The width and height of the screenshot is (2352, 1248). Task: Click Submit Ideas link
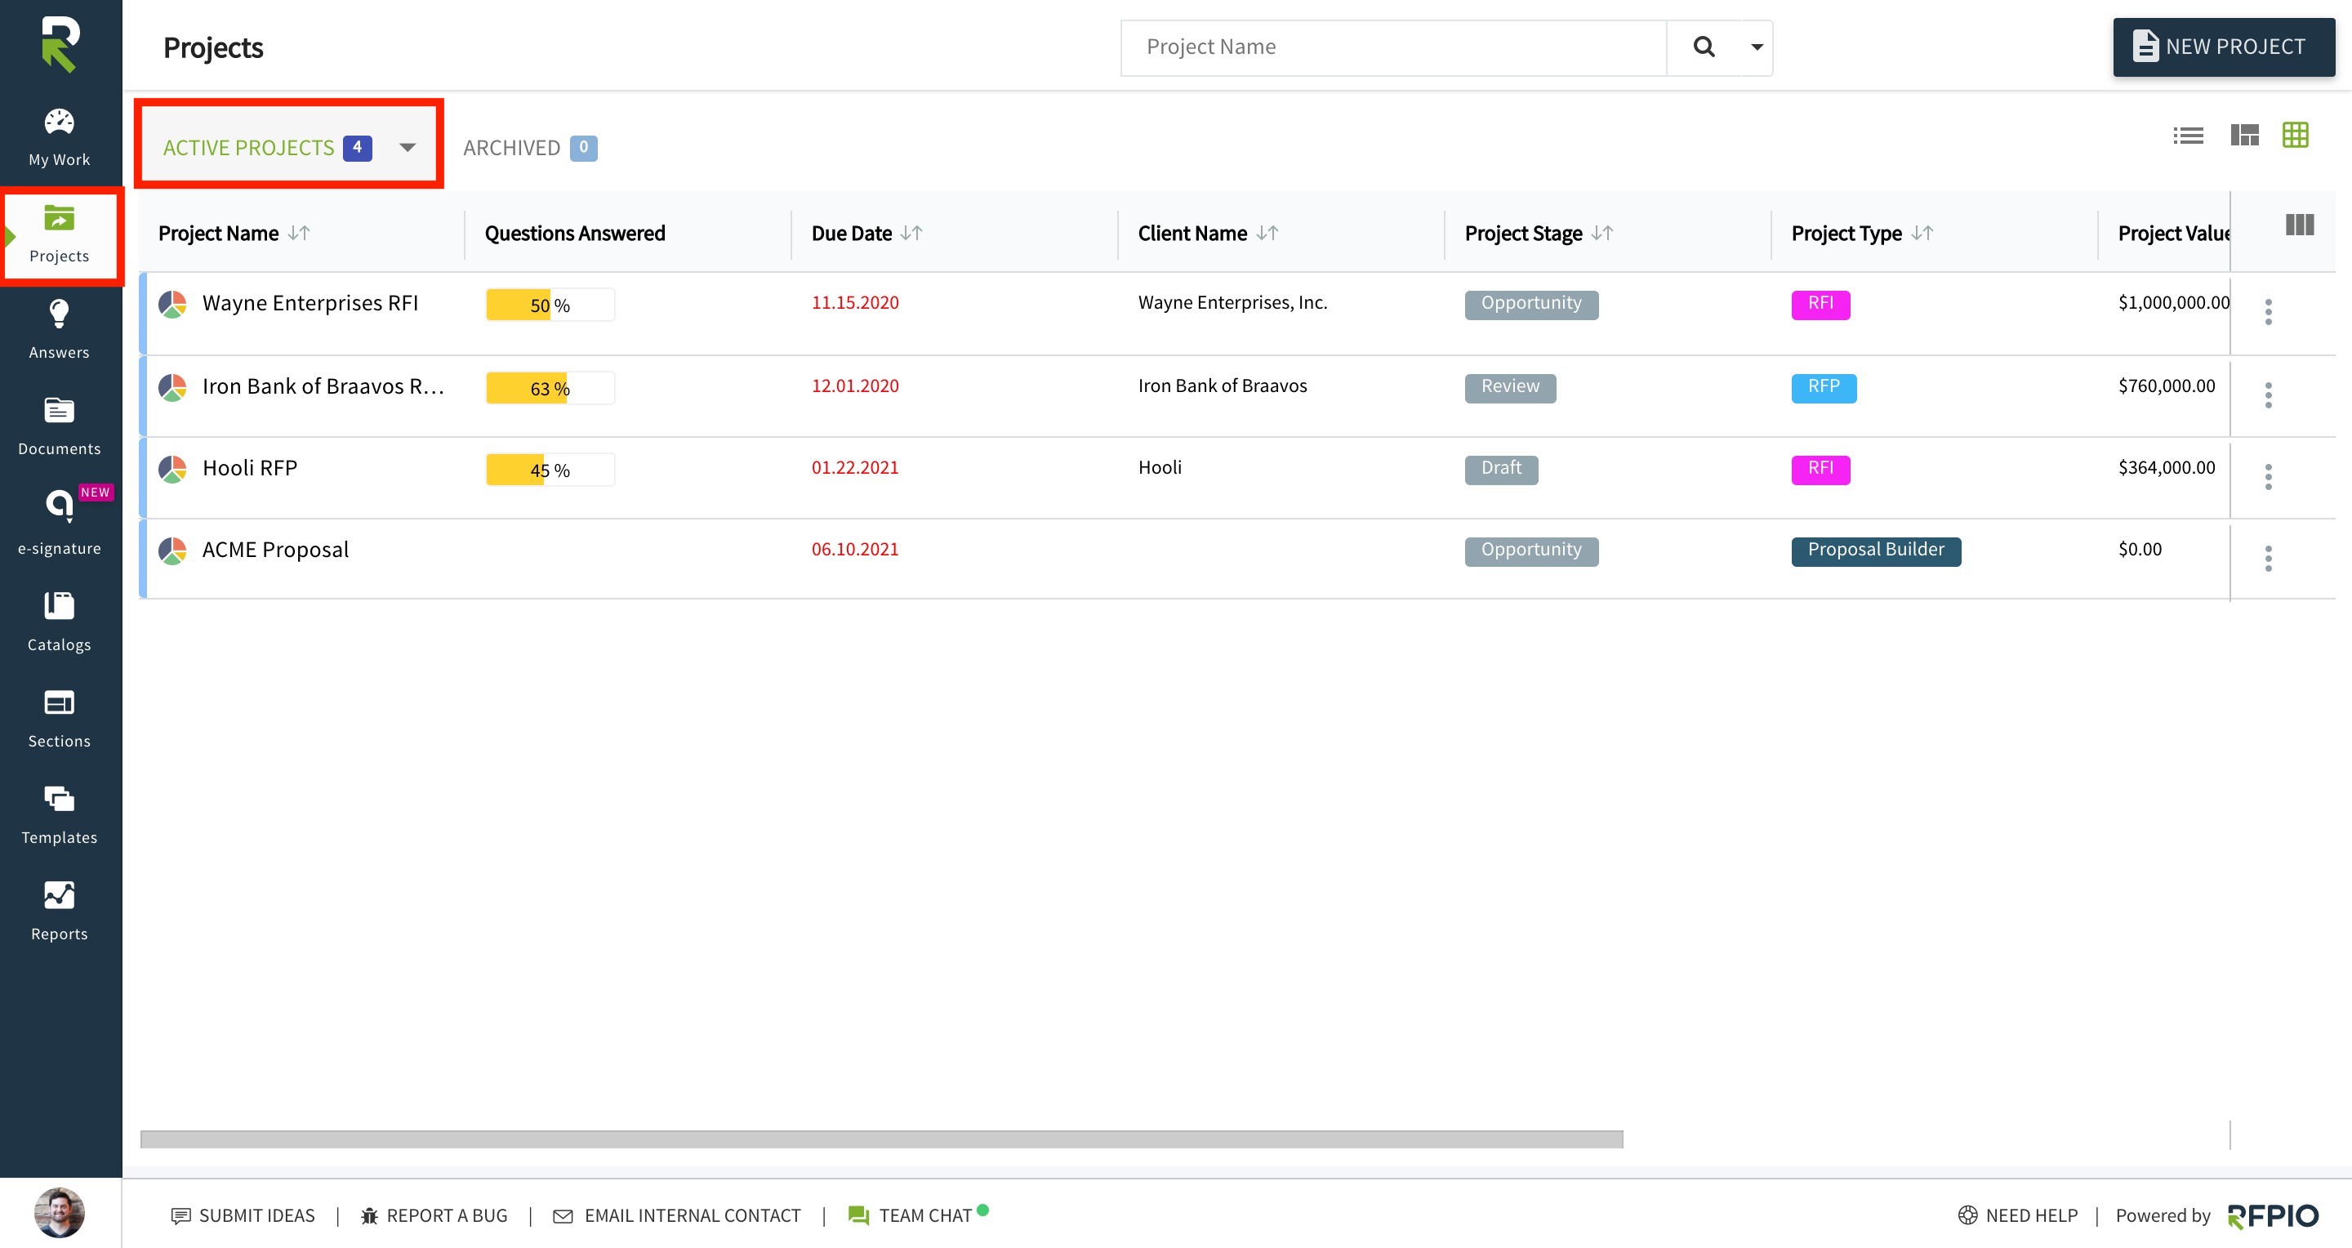[243, 1215]
